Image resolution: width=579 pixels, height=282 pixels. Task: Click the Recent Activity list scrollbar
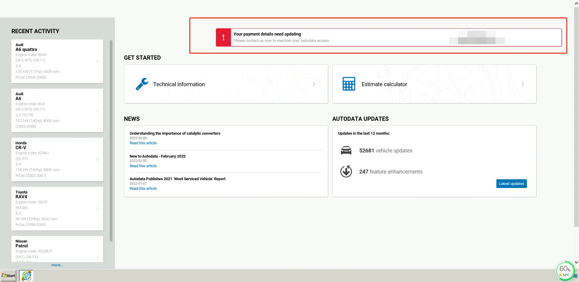(x=111, y=141)
